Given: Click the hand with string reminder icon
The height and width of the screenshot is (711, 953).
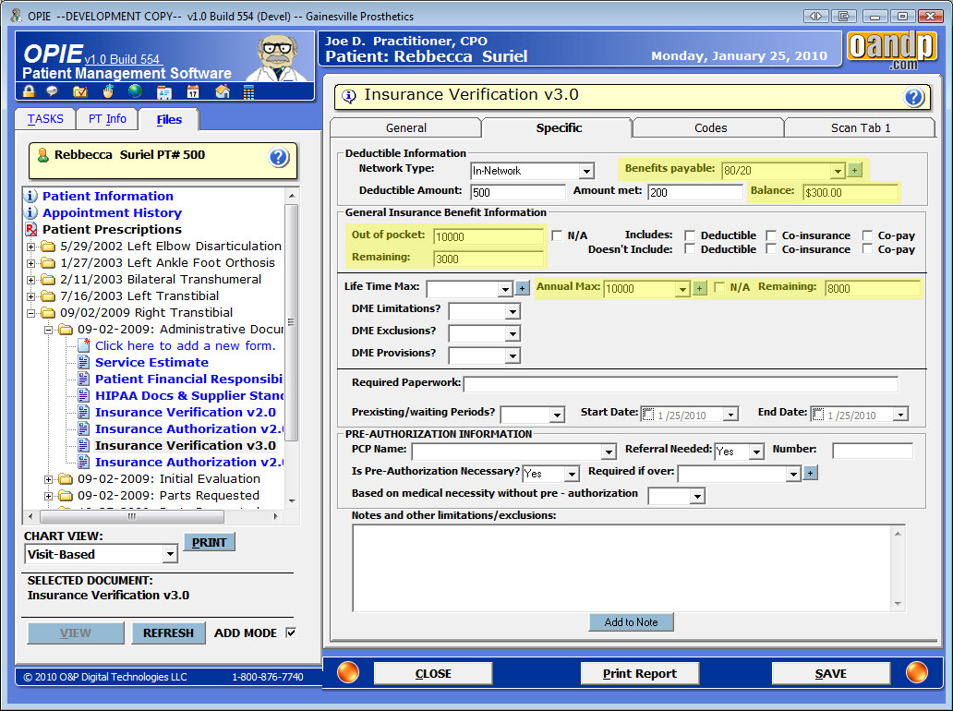Looking at the screenshot, I should (x=108, y=91).
